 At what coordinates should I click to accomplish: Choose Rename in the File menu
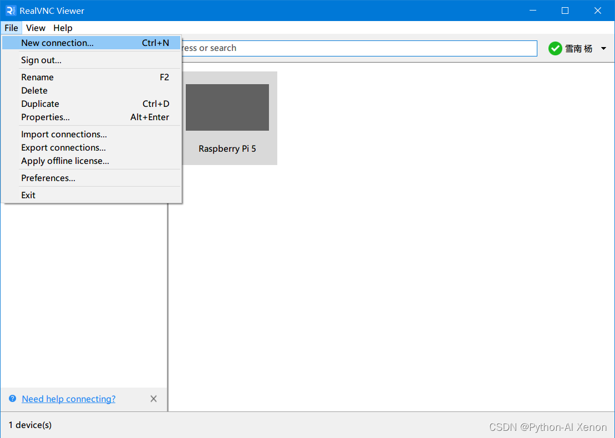pyautogui.click(x=91, y=77)
